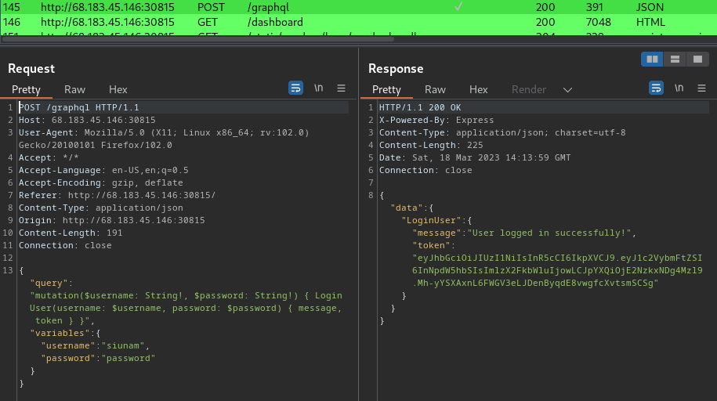Click the 'Content-Length: 225' response header
The height and width of the screenshot is (401, 717).
point(431,145)
